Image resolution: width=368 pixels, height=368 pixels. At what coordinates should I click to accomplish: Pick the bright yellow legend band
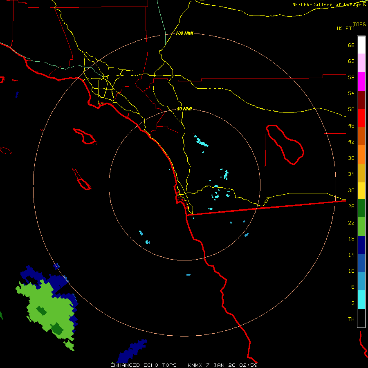pos(361,191)
